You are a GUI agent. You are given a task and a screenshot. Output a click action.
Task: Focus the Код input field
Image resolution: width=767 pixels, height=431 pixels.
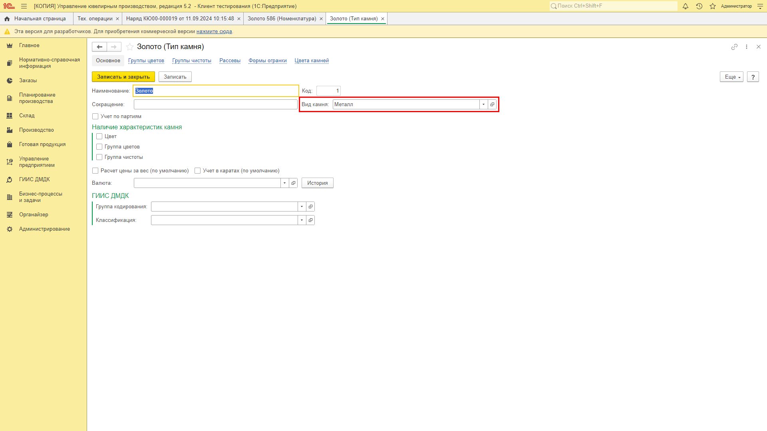point(328,91)
